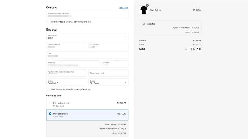This screenshot has width=248, height=139.
Task: Click the Apartamento, bloco etc. field
Action: (x=66, y=73)
